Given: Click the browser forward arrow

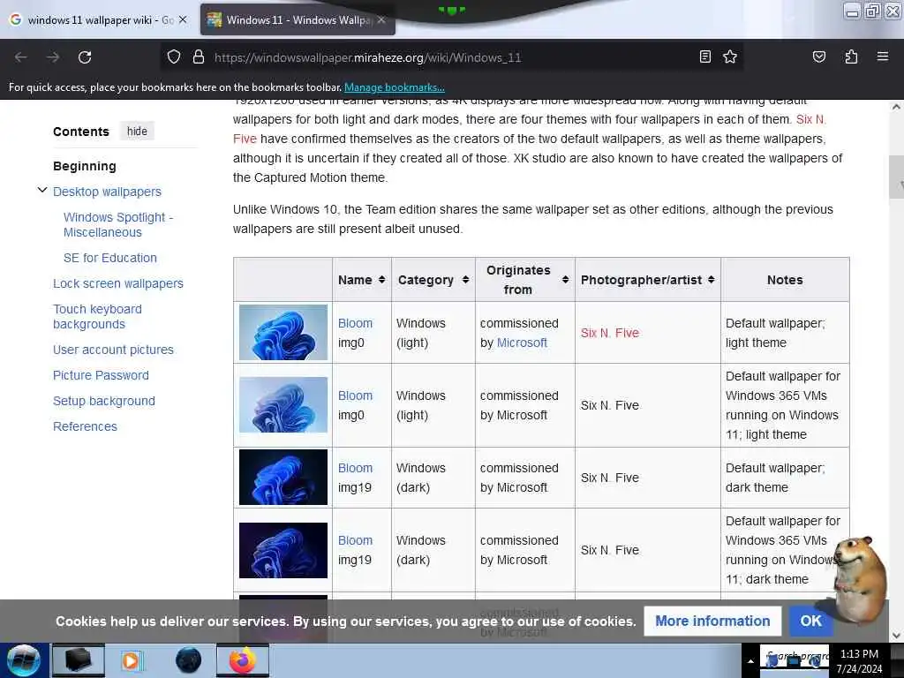Looking at the screenshot, I should 53,57.
